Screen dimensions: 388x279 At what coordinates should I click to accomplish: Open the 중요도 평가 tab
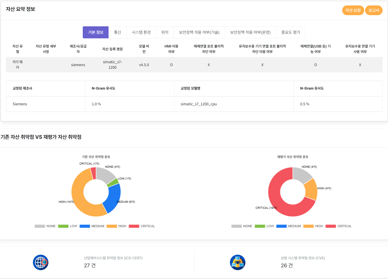[291, 32]
